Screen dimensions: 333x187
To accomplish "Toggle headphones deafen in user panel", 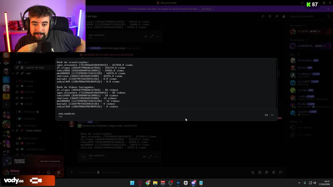I will click(49, 172).
